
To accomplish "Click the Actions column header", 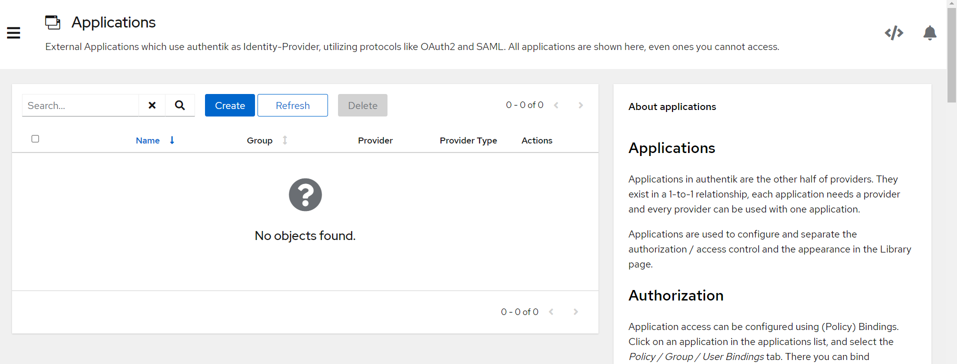I will [536, 140].
